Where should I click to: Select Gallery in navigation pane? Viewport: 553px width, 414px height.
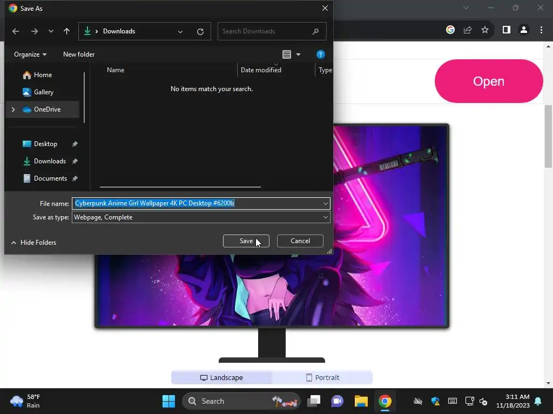[x=43, y=92]
